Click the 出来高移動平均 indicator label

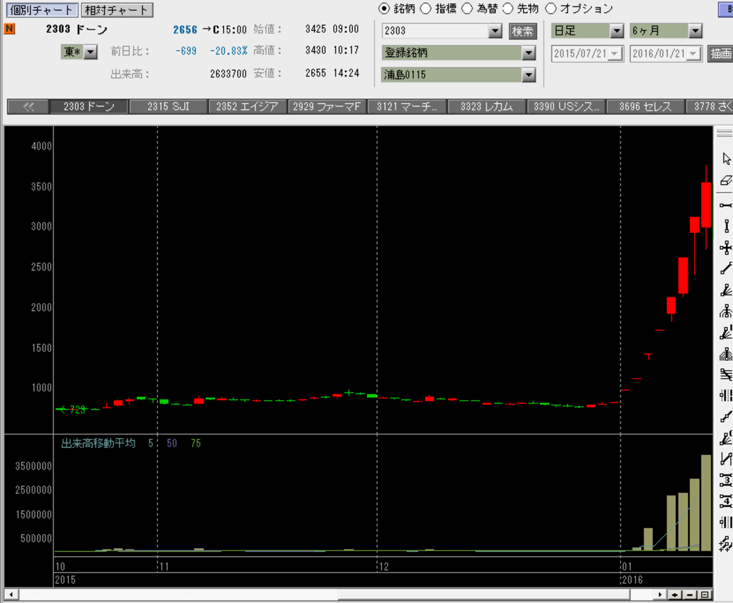[98, 444]
